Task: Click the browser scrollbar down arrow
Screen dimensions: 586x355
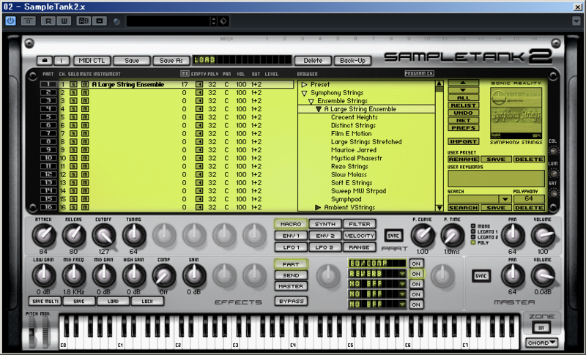Action: 439,208
